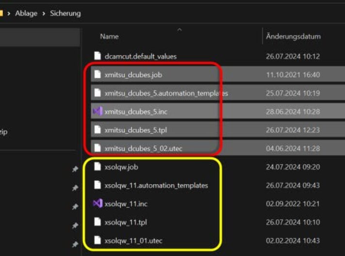Select the xsolqw_11.tpl file
Viewport: 345px width, 256px height.
126,222
